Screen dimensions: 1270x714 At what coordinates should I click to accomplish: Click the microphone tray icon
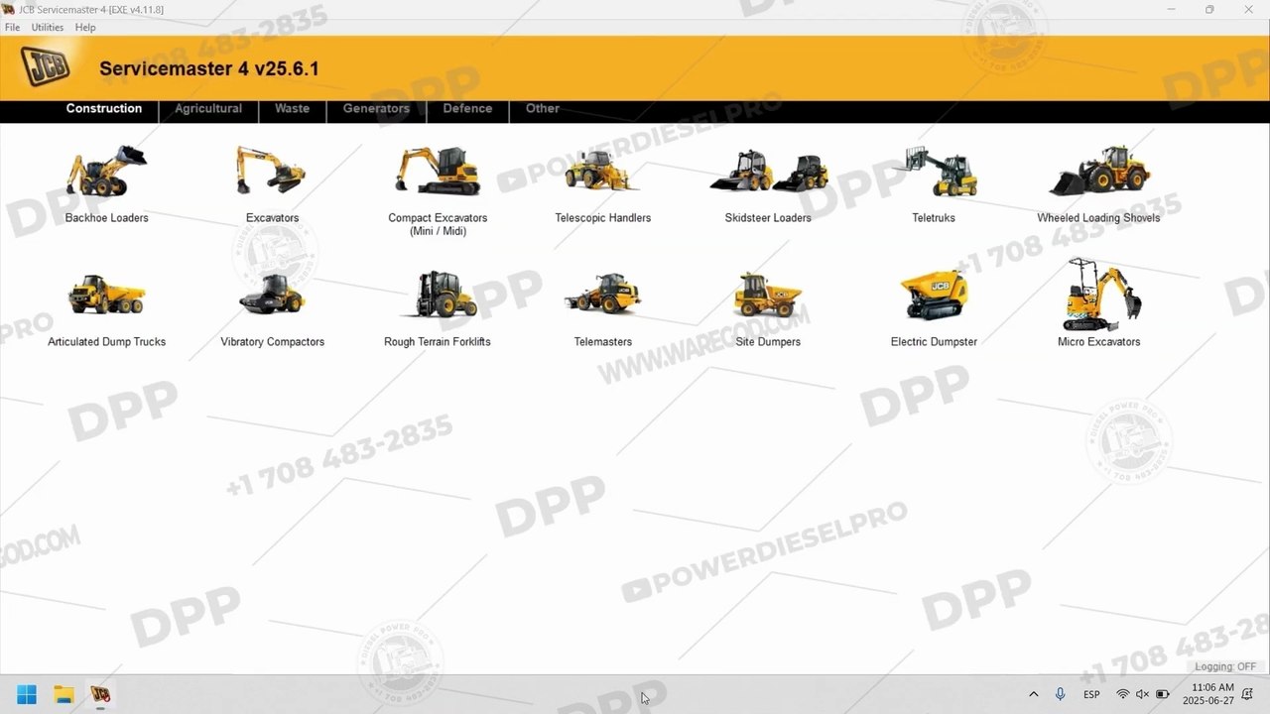tap(1061, 694)
